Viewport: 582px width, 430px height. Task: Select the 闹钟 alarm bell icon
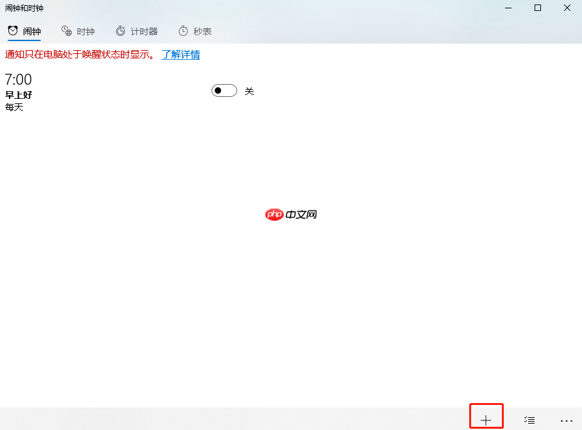coord(12,30)
